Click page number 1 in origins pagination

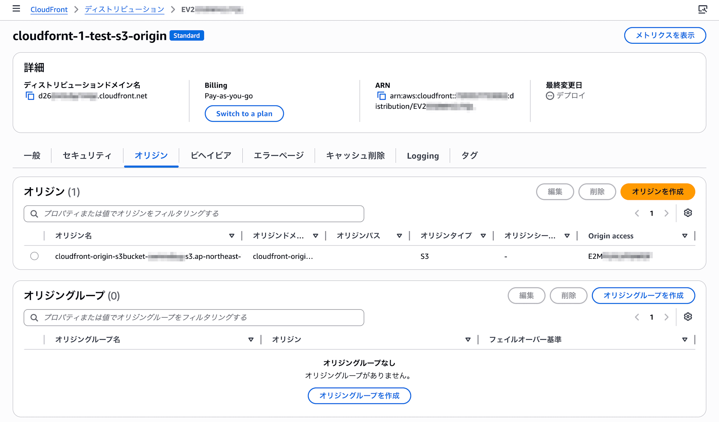pyautogui.click(x=651, y=214)
